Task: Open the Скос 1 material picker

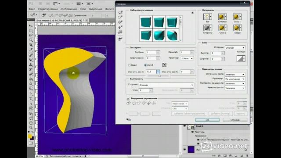Action: click(237, 17)
